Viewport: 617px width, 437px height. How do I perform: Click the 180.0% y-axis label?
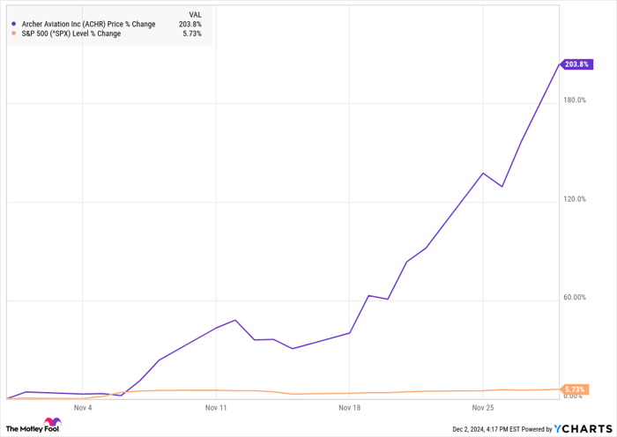575,100
